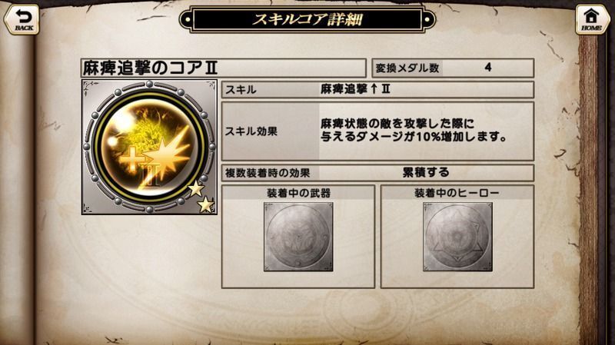Tap the empty equipped hero slot emblem
The width and height of the screenshot is (615, 345).
457,237
